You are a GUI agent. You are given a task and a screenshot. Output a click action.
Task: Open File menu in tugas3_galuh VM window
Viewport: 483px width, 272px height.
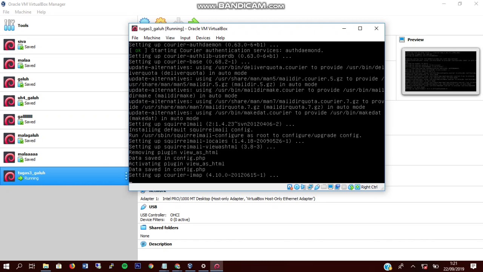click(135, 38)
